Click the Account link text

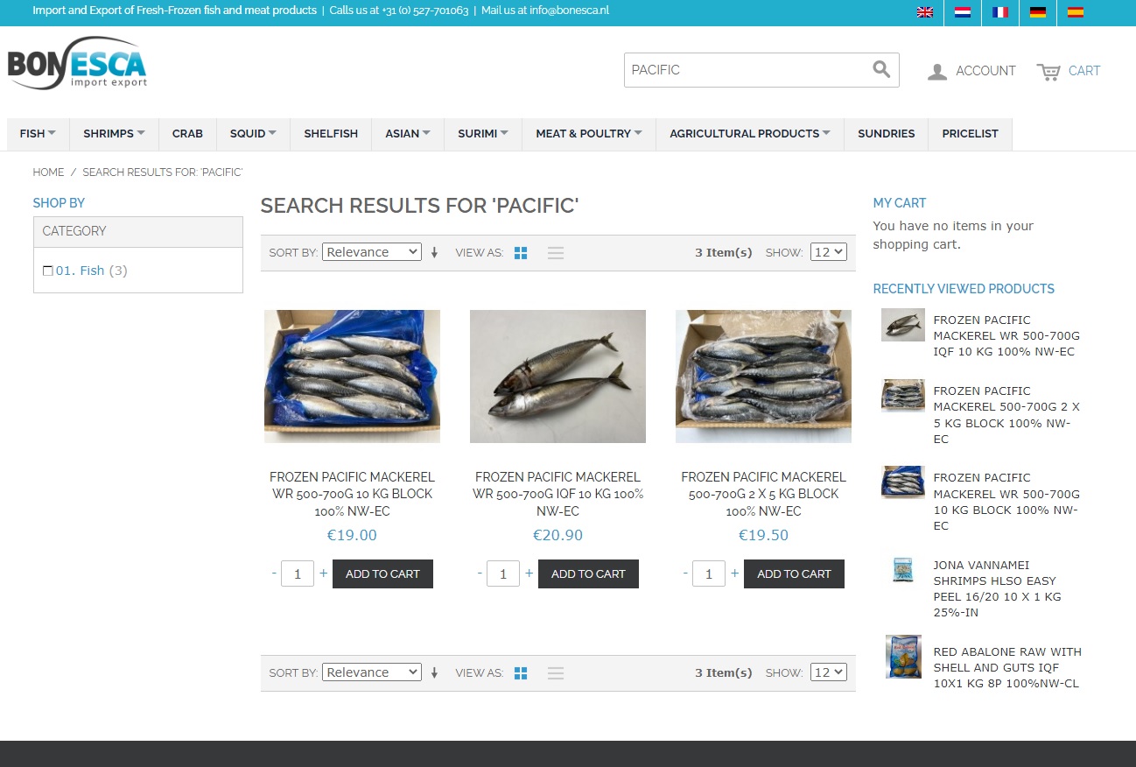click(x=985, y=71)
